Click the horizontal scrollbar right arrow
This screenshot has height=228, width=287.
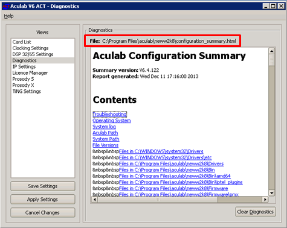coord(265,200)
